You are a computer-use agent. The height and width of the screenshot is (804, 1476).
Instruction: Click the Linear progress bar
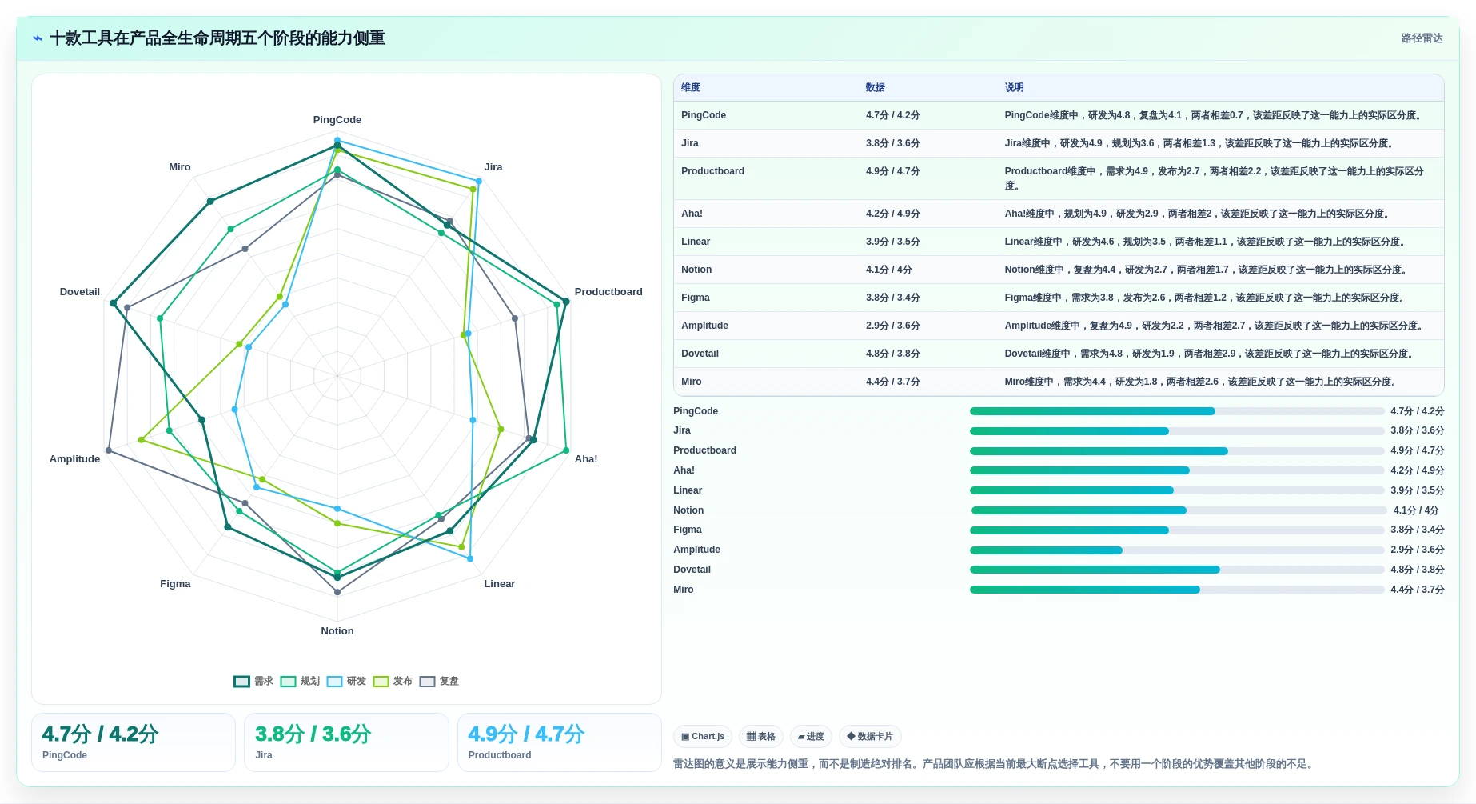tap(1177, 490)
